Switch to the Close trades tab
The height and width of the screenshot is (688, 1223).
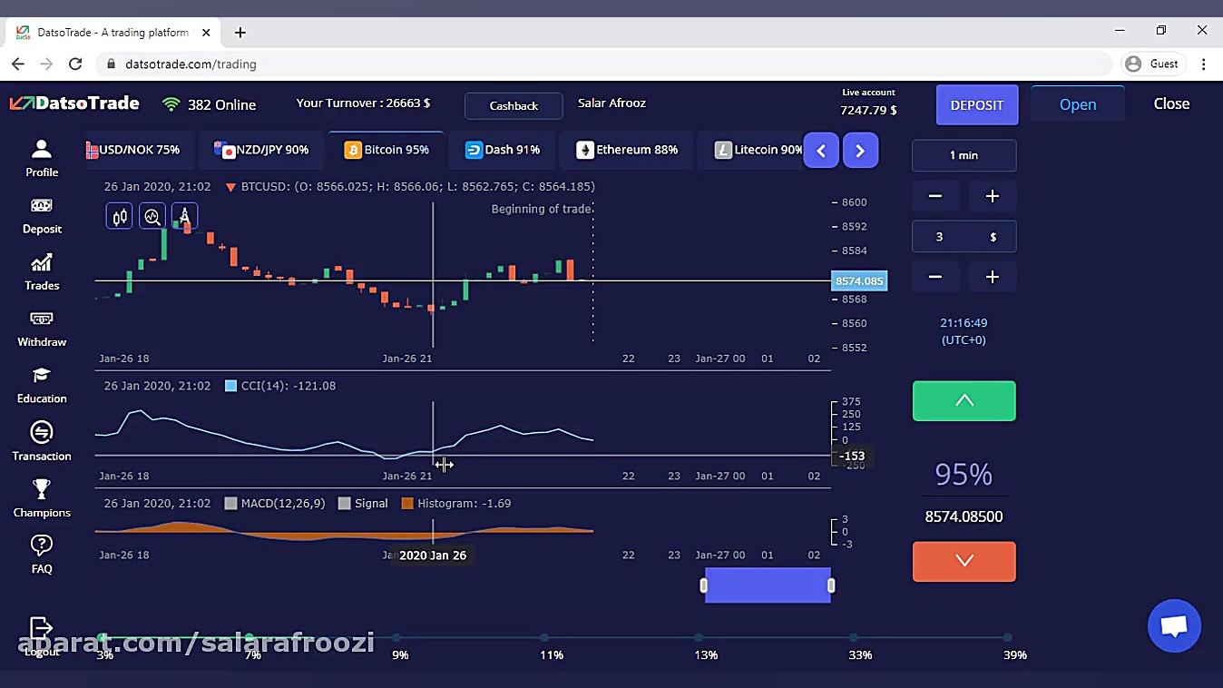(x=1171, y=103)
